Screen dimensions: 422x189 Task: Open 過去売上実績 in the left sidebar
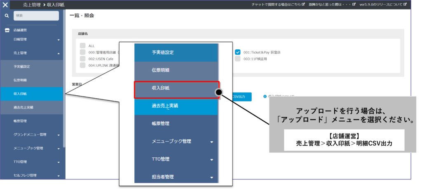coord(31,107)
